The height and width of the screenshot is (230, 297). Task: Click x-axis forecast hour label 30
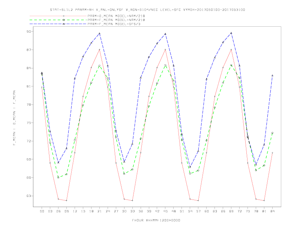click(x=124, y=211)
